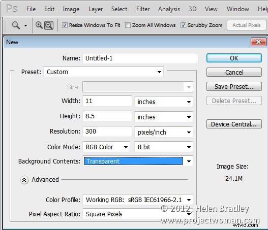This screenshot has width=268, height=230.
Task: Close the New dialog with red X
Action: (258, 42)
